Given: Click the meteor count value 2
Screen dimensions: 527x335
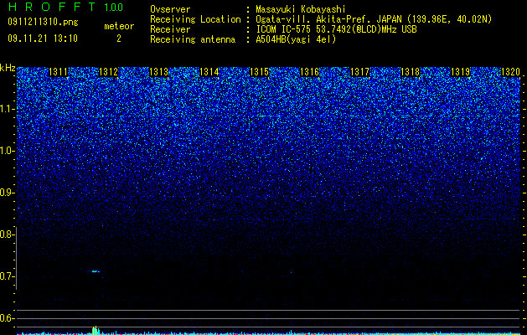Looking at the screenshot, I should [119, 39].
